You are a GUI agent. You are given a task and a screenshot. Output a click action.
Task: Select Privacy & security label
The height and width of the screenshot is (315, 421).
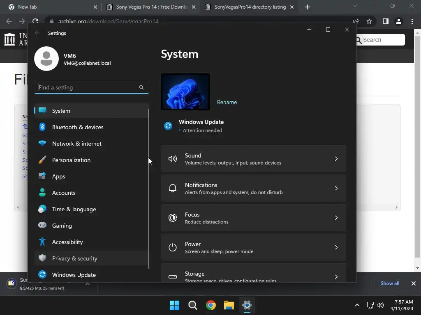click(x=75, y=258)
